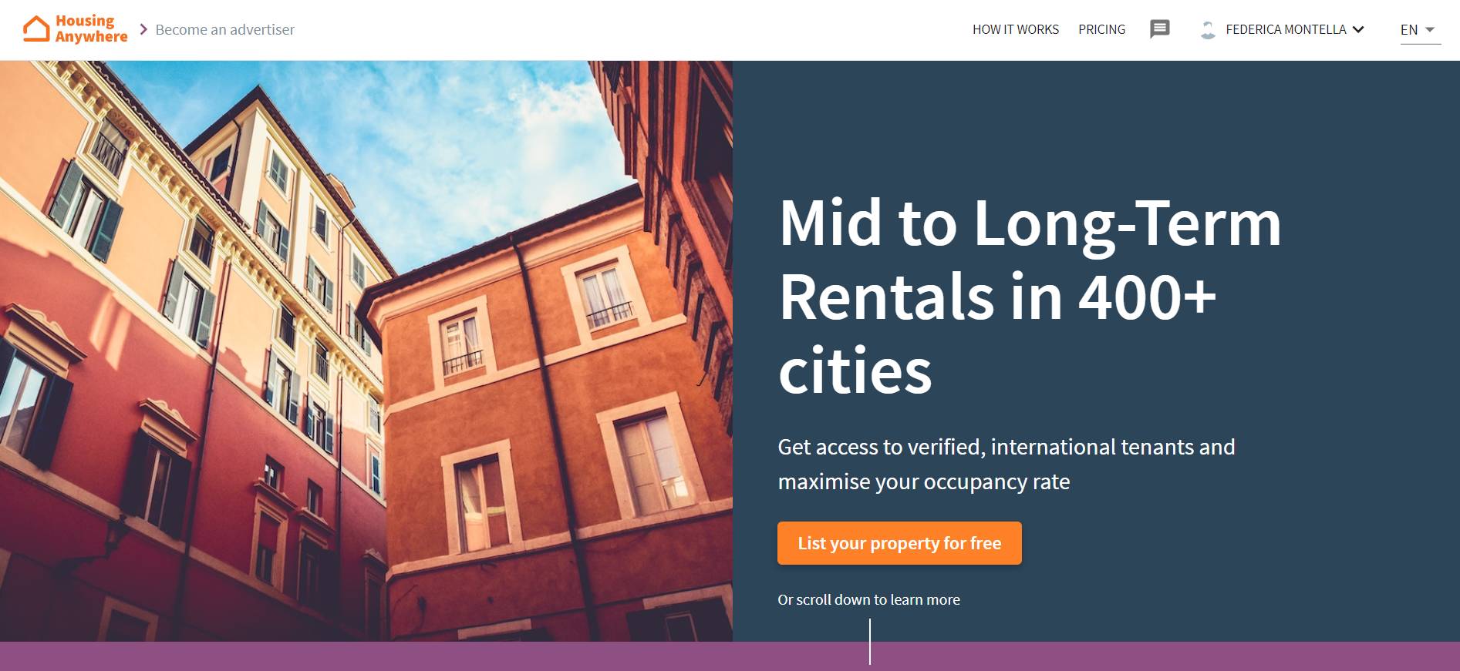The height and width of the screenshot is (671, 1460).
Task: Open the Pricing menu item
Action: click(x=1101, y=29)
